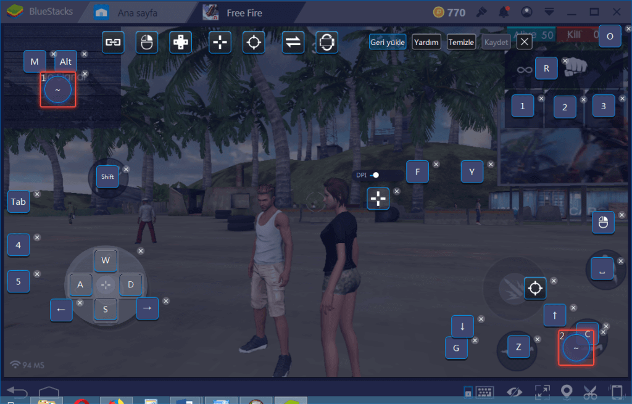Select the D-pad control icon in toolbar
The height and width of the screenshot is (404, 632).
click(x=180, y=42)
